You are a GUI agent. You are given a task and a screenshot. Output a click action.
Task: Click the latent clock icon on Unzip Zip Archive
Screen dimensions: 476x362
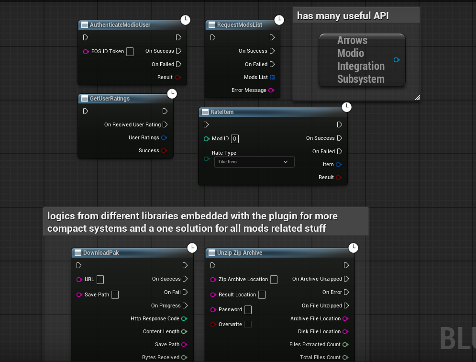(353, 248)
